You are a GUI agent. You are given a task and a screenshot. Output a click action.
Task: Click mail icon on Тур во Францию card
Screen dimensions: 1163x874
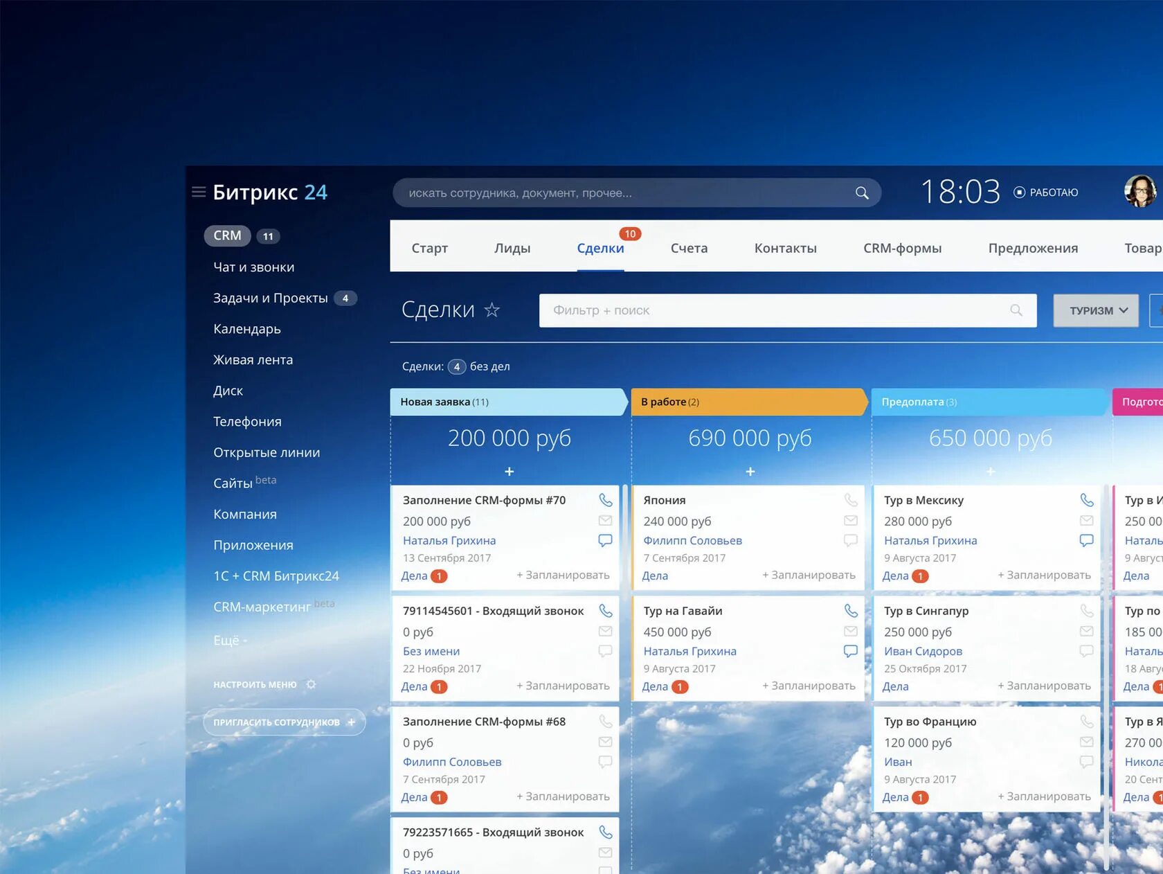(x=1087, y=742)
